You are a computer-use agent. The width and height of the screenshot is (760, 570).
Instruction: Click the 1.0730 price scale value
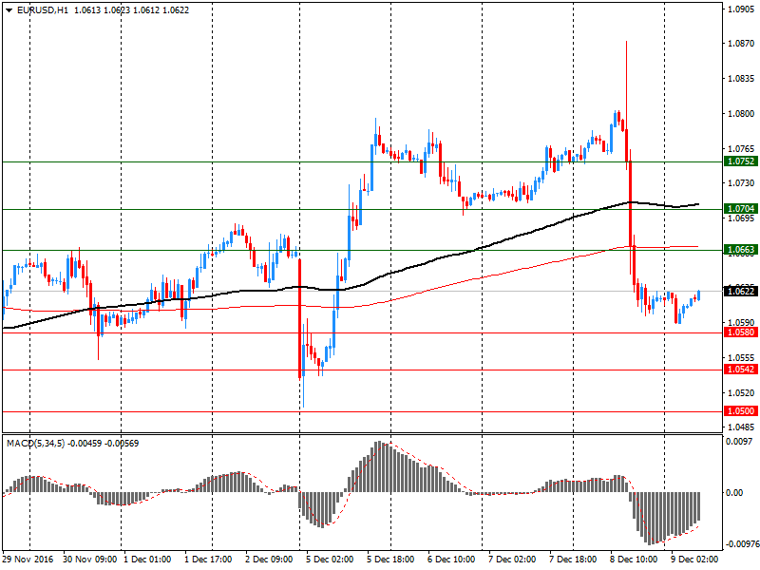[741, 183]
